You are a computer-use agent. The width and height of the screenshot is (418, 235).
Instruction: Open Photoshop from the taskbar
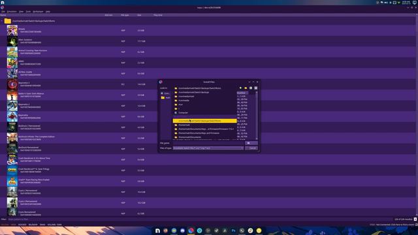(x=234, y=230)
